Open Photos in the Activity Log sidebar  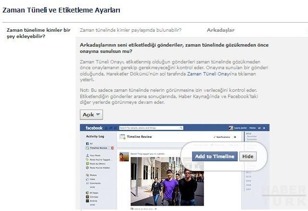click(x=93, y=175)
